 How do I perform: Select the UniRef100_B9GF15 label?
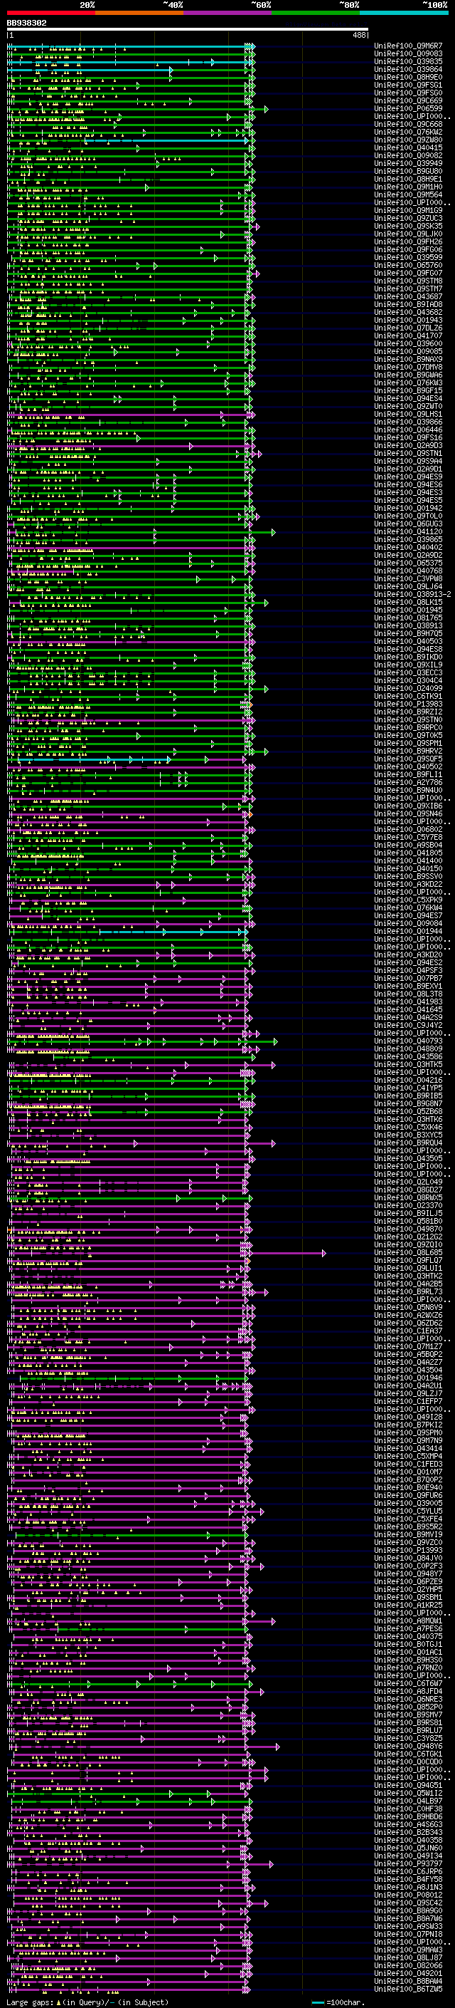point(408,390)
